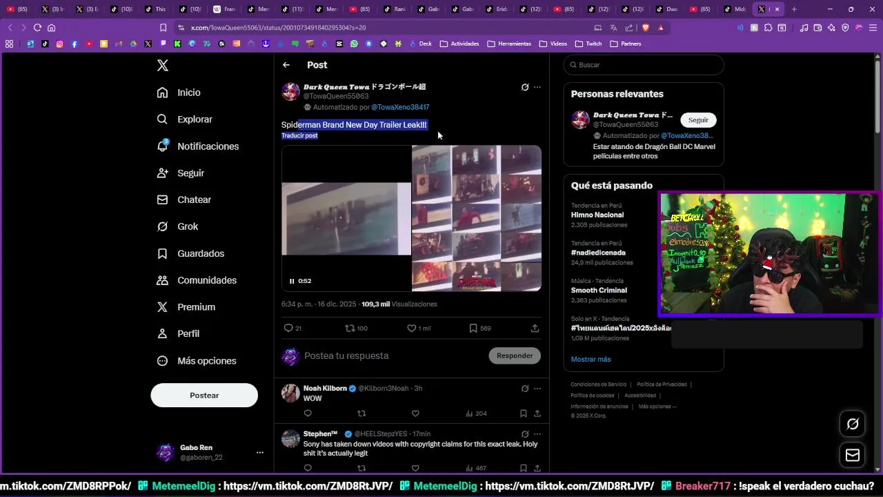Screen dimensions: 883x497
Task: Open the floating Grok button
Action: click(853, 424)
